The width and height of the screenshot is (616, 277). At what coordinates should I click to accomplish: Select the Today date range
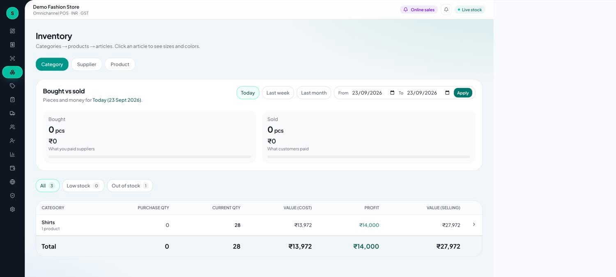[x=248, y=93]
